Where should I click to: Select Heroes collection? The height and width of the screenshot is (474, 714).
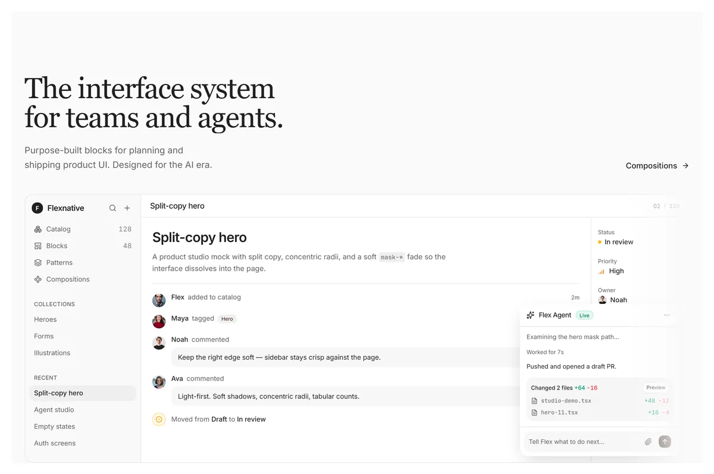tap(83, 319)
